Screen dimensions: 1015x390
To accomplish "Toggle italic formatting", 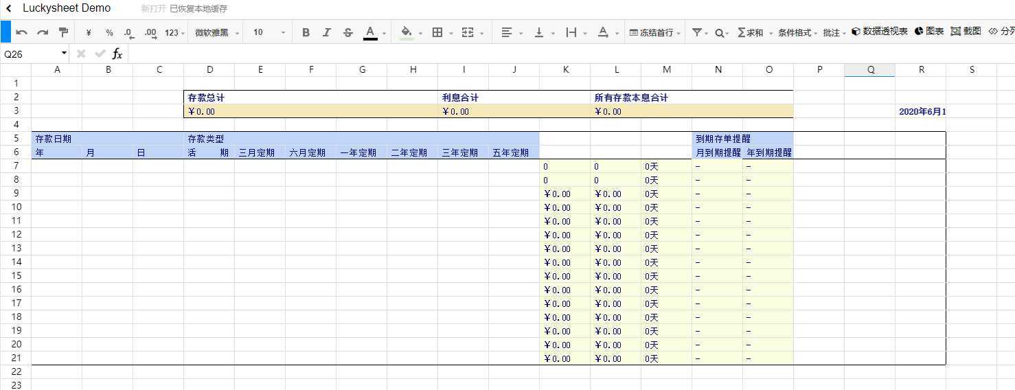I will 327,32.
